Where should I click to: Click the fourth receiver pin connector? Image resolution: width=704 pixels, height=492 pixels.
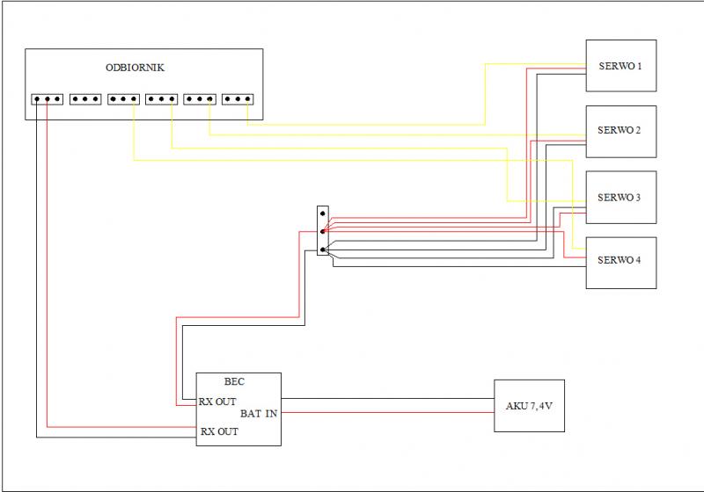click(161, 99)
